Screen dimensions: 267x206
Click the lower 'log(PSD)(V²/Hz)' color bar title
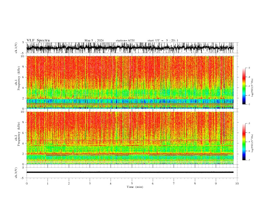tap(253, 143)
